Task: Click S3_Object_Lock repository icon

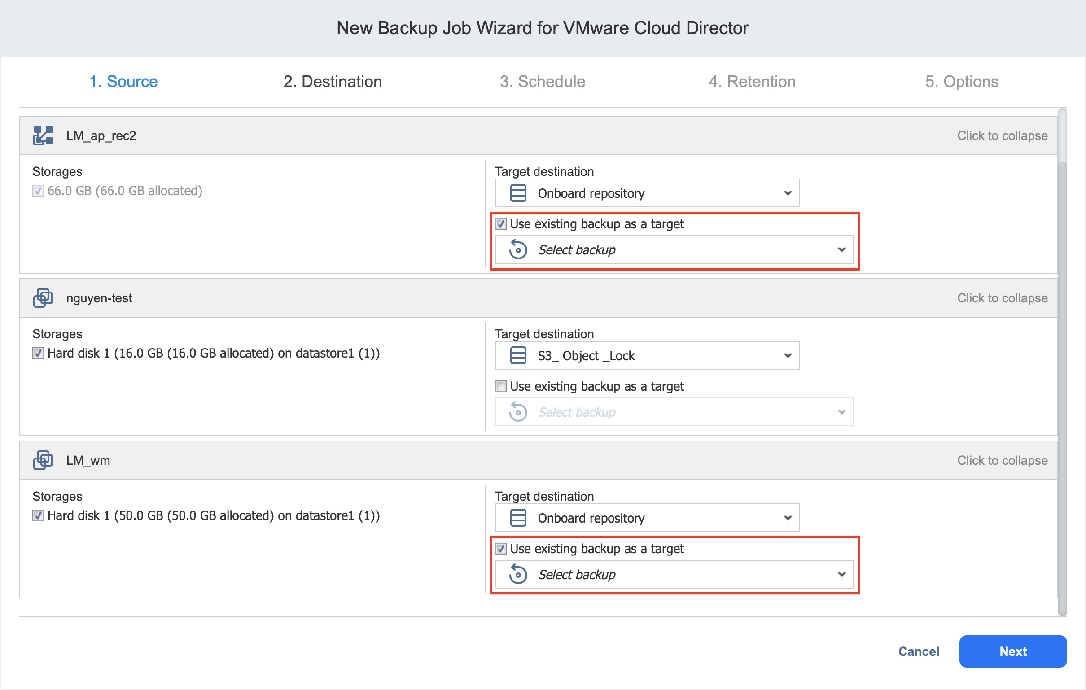Action: coord(518,355)
